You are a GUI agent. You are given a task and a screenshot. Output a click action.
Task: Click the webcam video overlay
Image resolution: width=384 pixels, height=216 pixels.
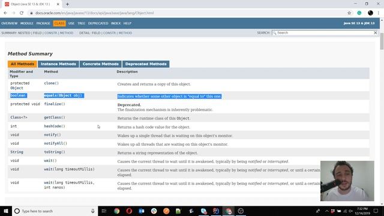point(347,181)
